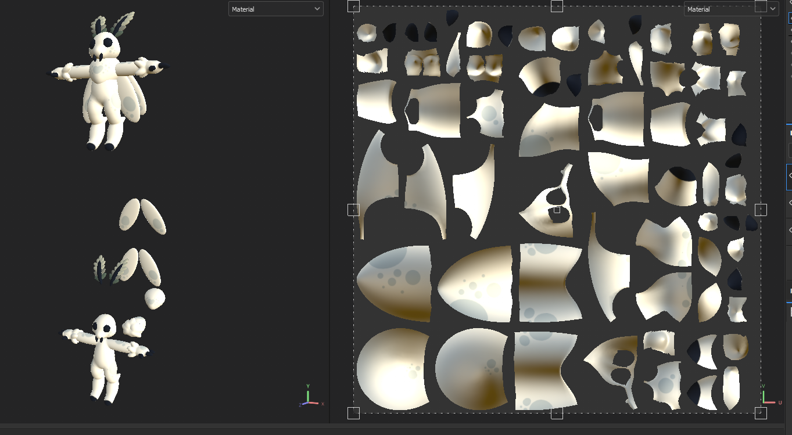Viewport: 792px width, 435px height.
Task: Select the bottom-center UV bounding box handle
Action: (557, 413)
